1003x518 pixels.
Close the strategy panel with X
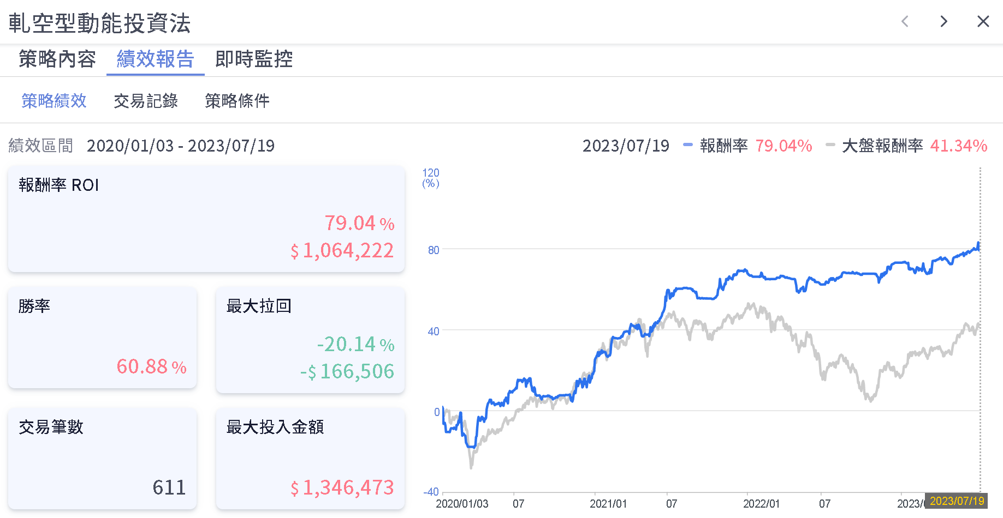983,22
